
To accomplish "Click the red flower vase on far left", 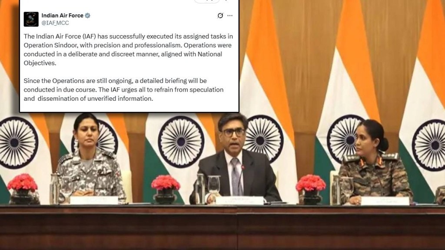I will (23, 189).
